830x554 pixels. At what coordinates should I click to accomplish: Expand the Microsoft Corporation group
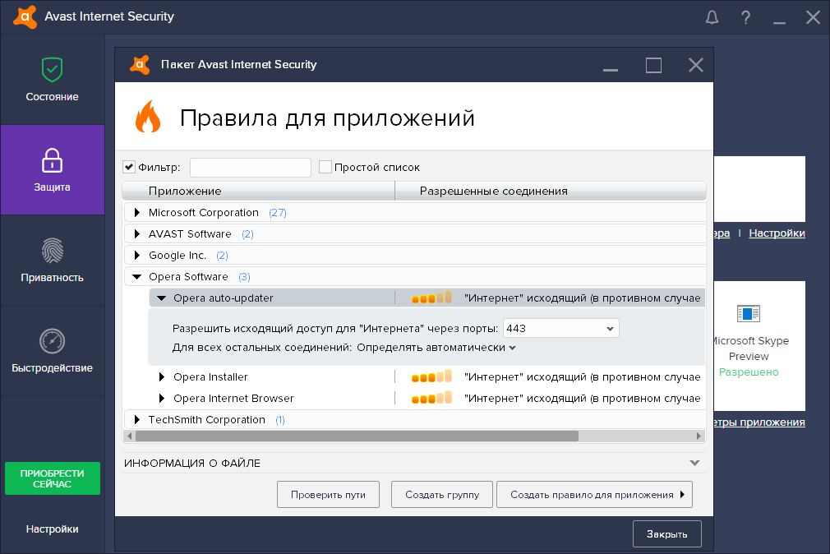tap(136, 212)
